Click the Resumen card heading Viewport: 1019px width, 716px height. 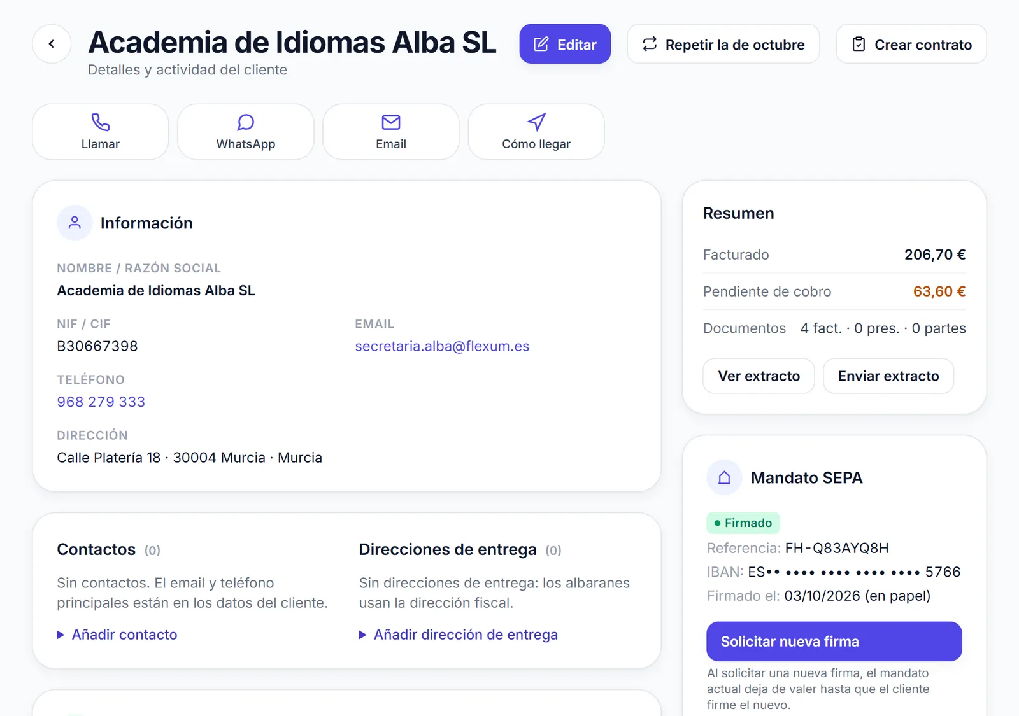pyautogui.click(x=739, y=213)
